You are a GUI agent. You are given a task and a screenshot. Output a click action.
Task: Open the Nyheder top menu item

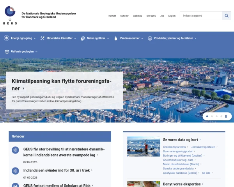click(x=124, y=16)
